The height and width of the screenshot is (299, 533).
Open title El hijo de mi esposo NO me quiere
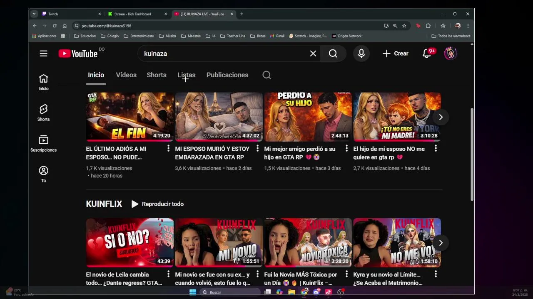click(389, 153)
